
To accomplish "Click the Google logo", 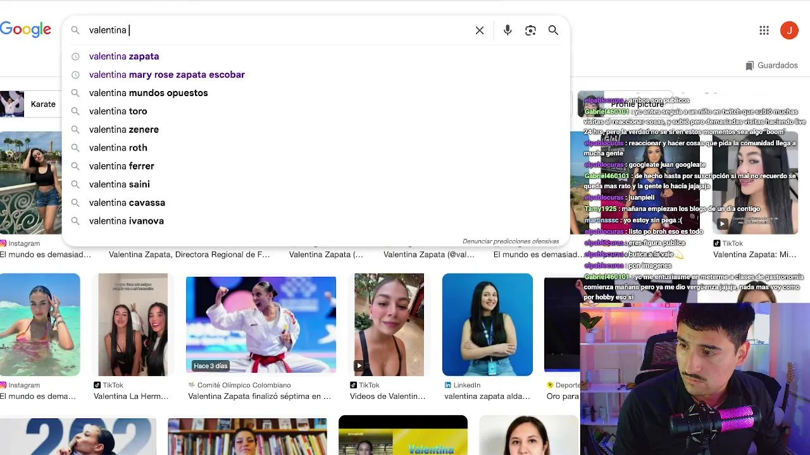I will [25, 30].
